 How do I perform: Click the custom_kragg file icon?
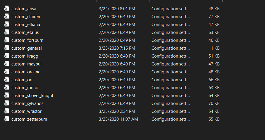[x=6, y=56]
